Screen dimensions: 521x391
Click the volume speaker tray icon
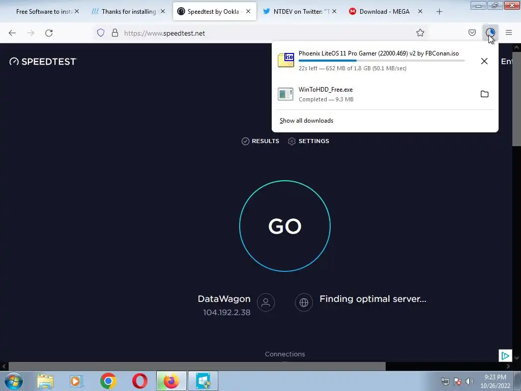(x=470, y=381)
